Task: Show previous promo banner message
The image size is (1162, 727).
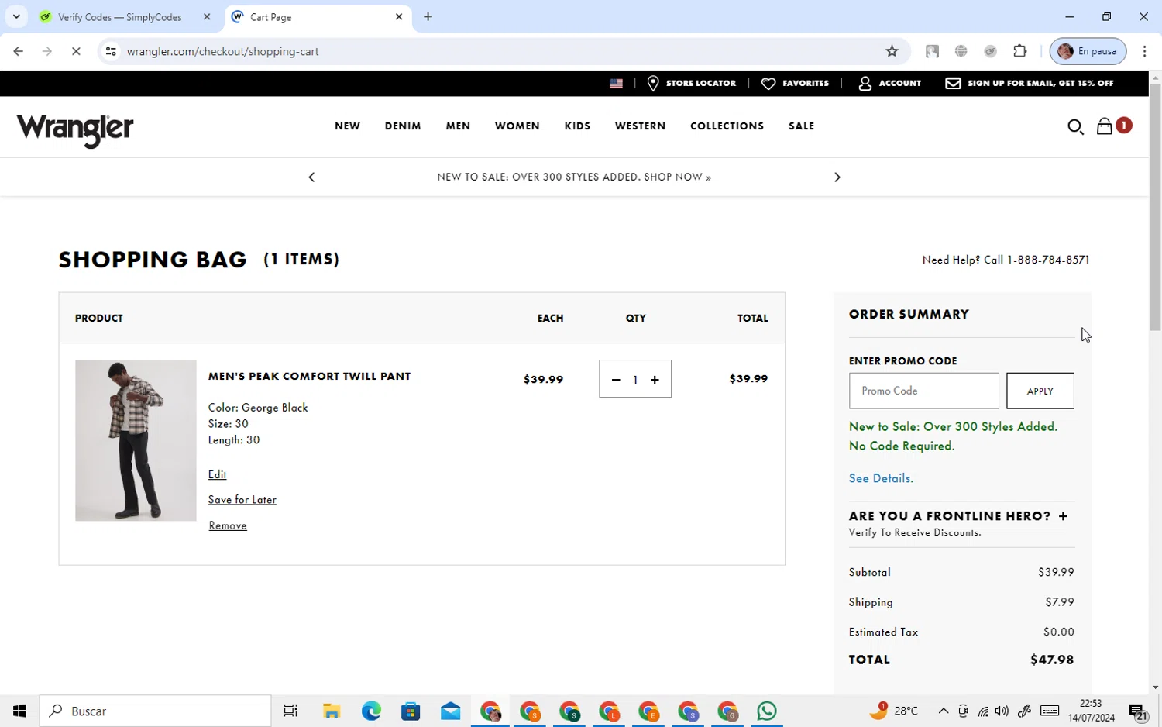Action: [x=311, y=177]
